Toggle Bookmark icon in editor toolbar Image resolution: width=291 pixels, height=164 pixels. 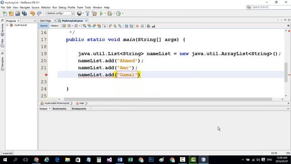120,26
